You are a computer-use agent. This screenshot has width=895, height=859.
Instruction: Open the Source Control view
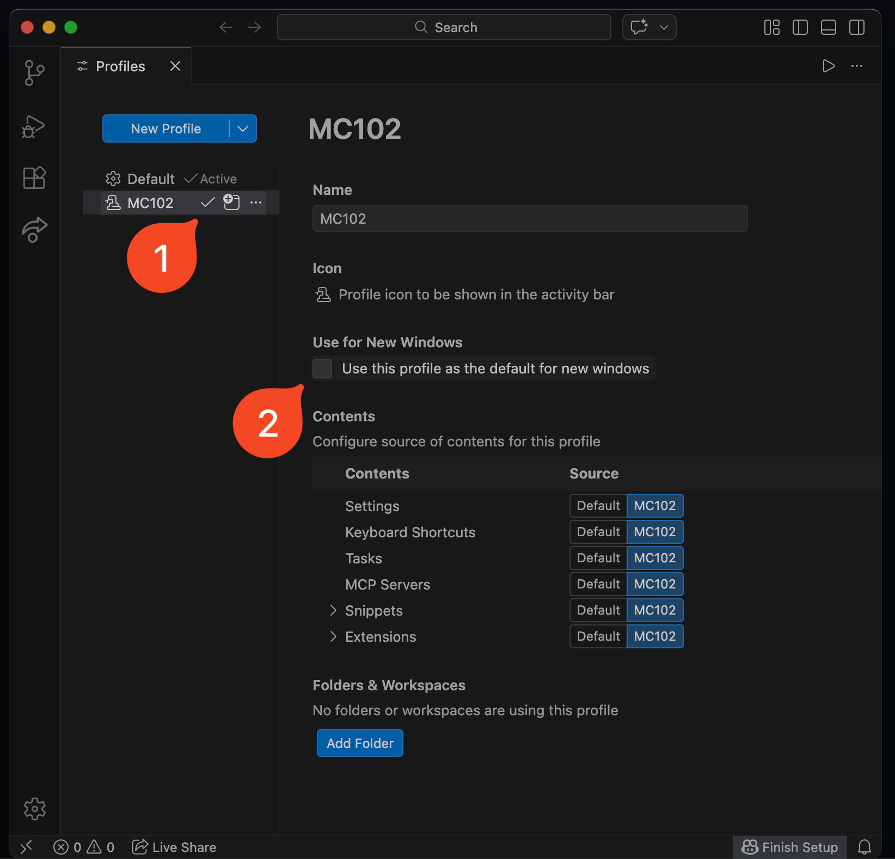pos(34,72)
